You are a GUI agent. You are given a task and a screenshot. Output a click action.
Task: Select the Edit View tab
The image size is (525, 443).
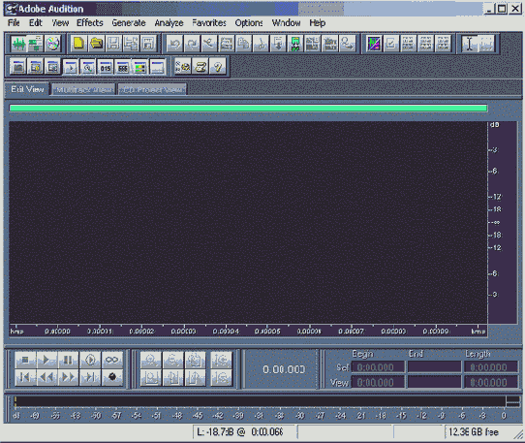[27, 89]
